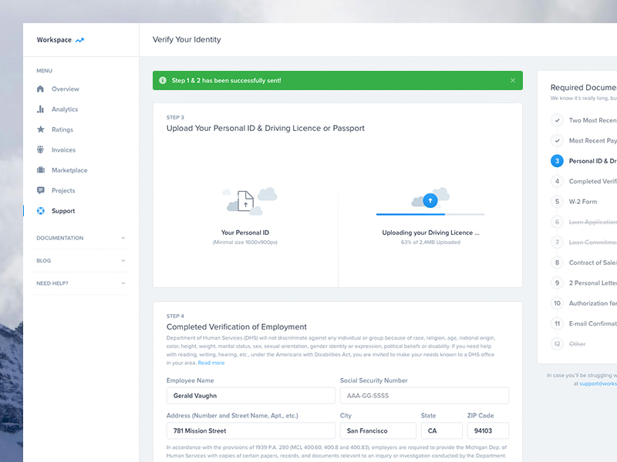Click the Employee Name input field
This screenshot has width=617, height=462.
250,396
